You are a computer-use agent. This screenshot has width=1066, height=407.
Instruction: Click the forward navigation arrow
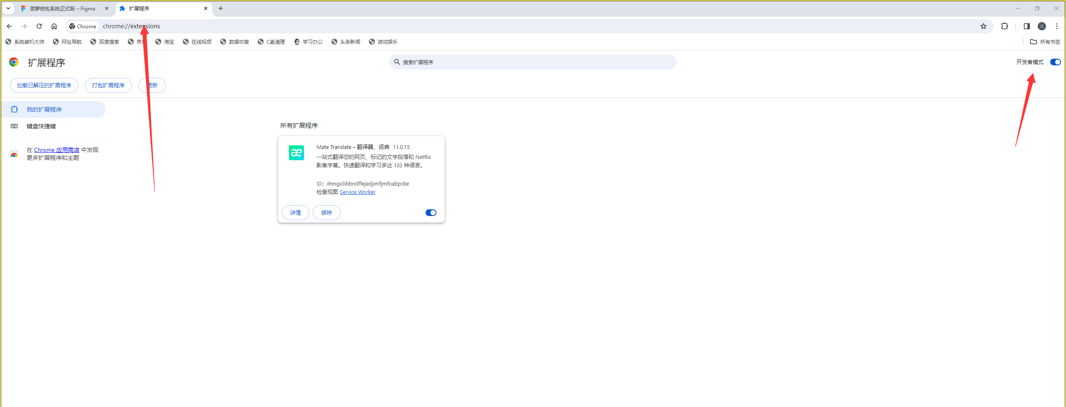24,26
